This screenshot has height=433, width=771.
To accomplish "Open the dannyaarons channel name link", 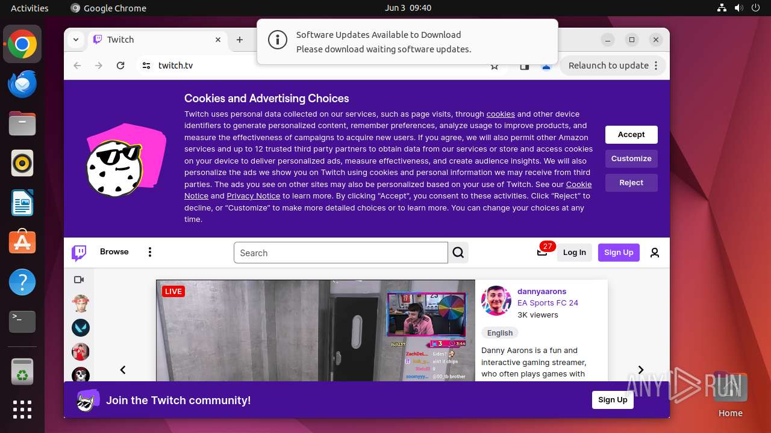I will [542, 292].
